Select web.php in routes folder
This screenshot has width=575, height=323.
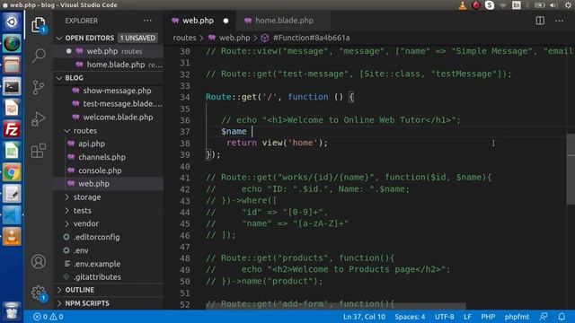click(110, 183)
